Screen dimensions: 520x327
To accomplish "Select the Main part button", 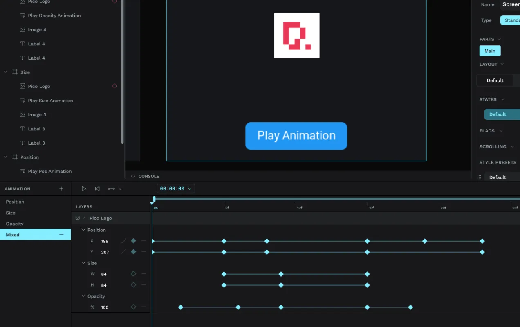I will (490, 51).
